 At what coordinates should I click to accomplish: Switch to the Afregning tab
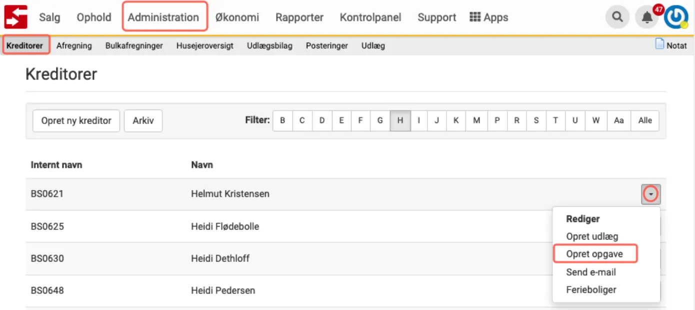[x=74, y=45]
